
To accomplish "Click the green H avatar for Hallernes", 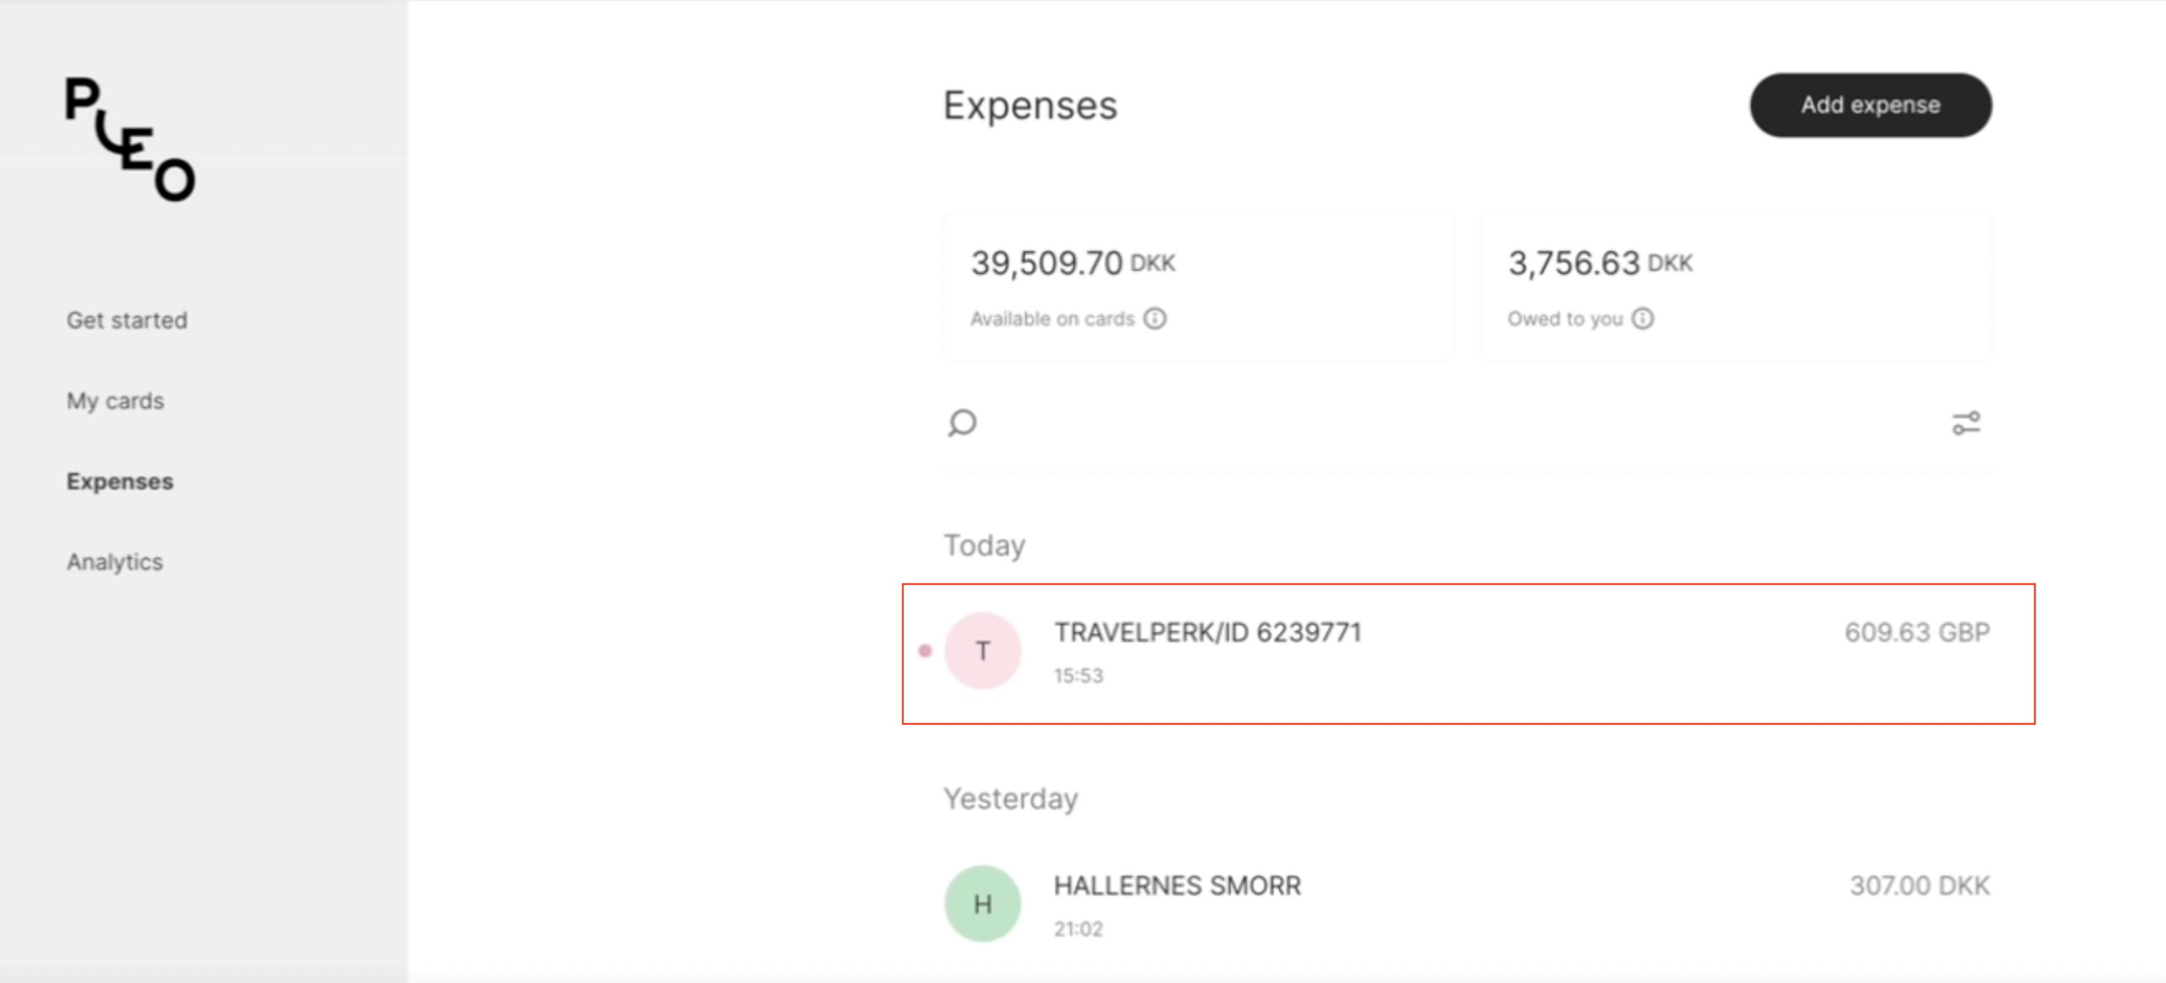I will (982, 904).
